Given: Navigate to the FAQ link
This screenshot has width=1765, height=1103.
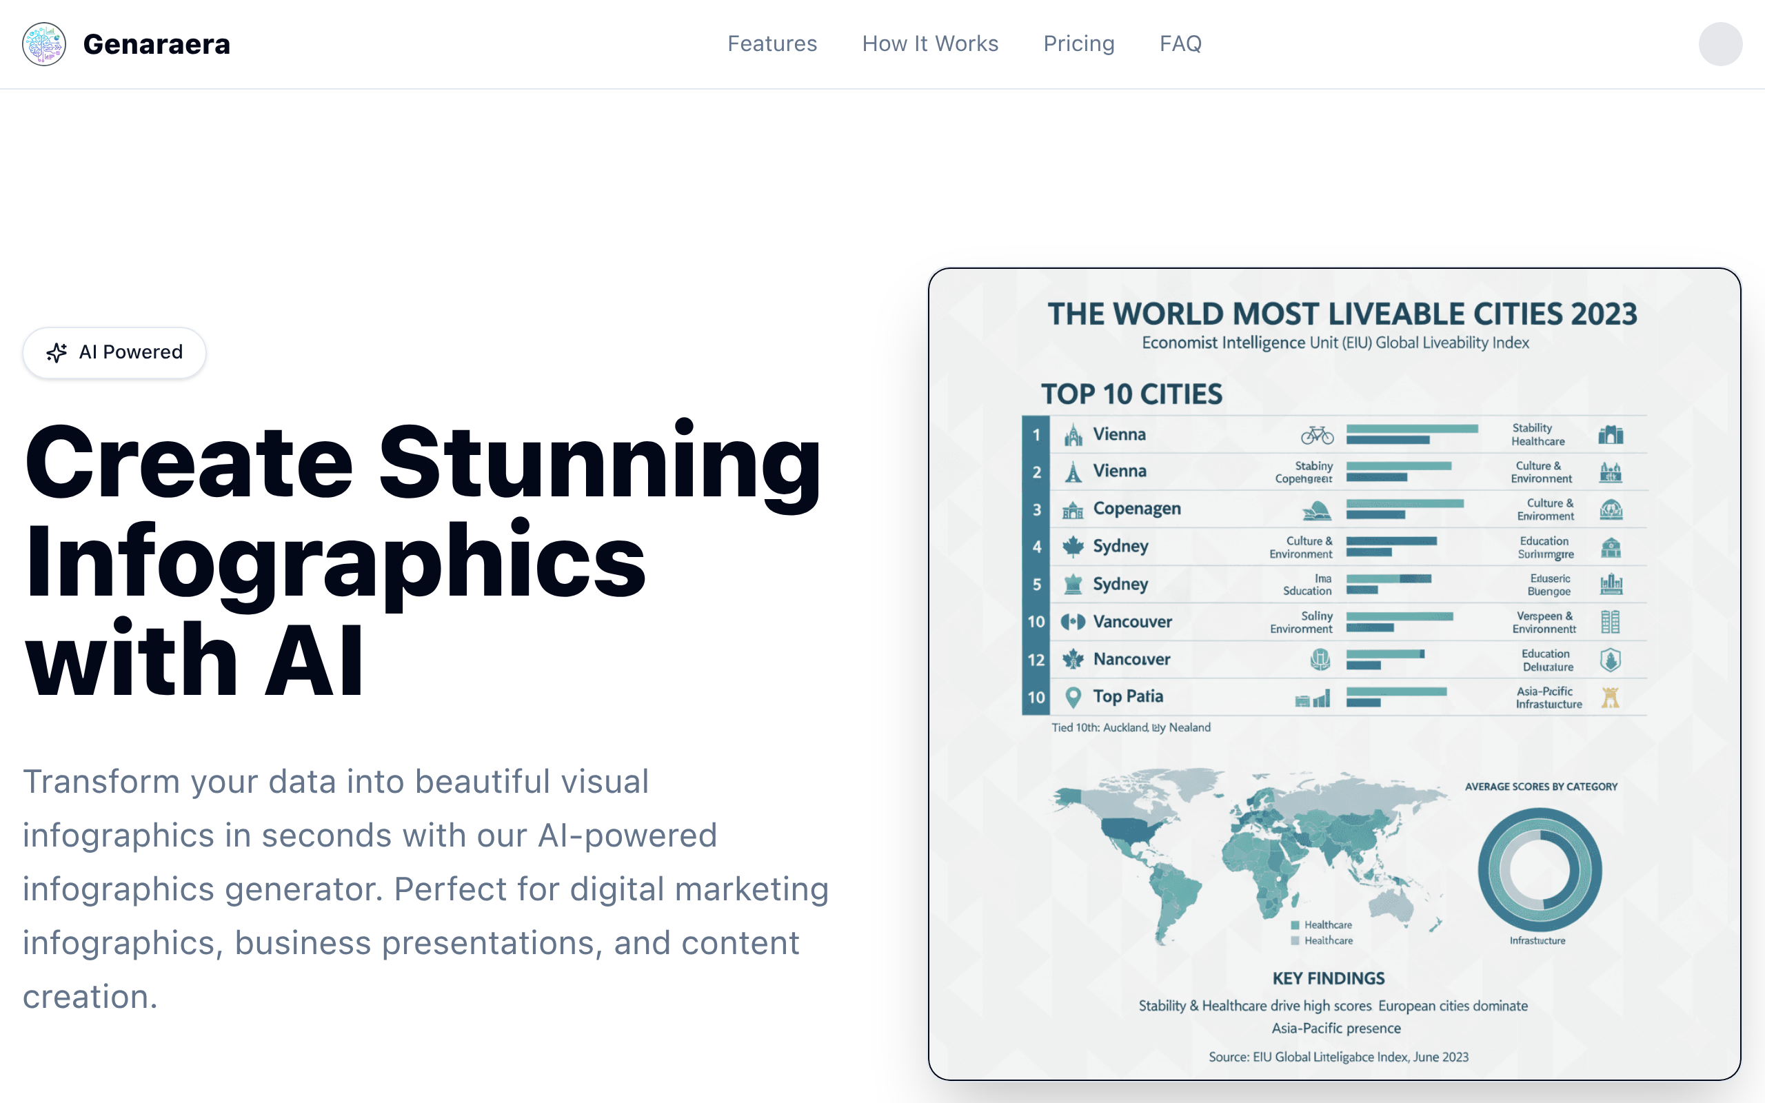Looking at the screenshot, I should pyautogui.click(x=1180, y=43).
